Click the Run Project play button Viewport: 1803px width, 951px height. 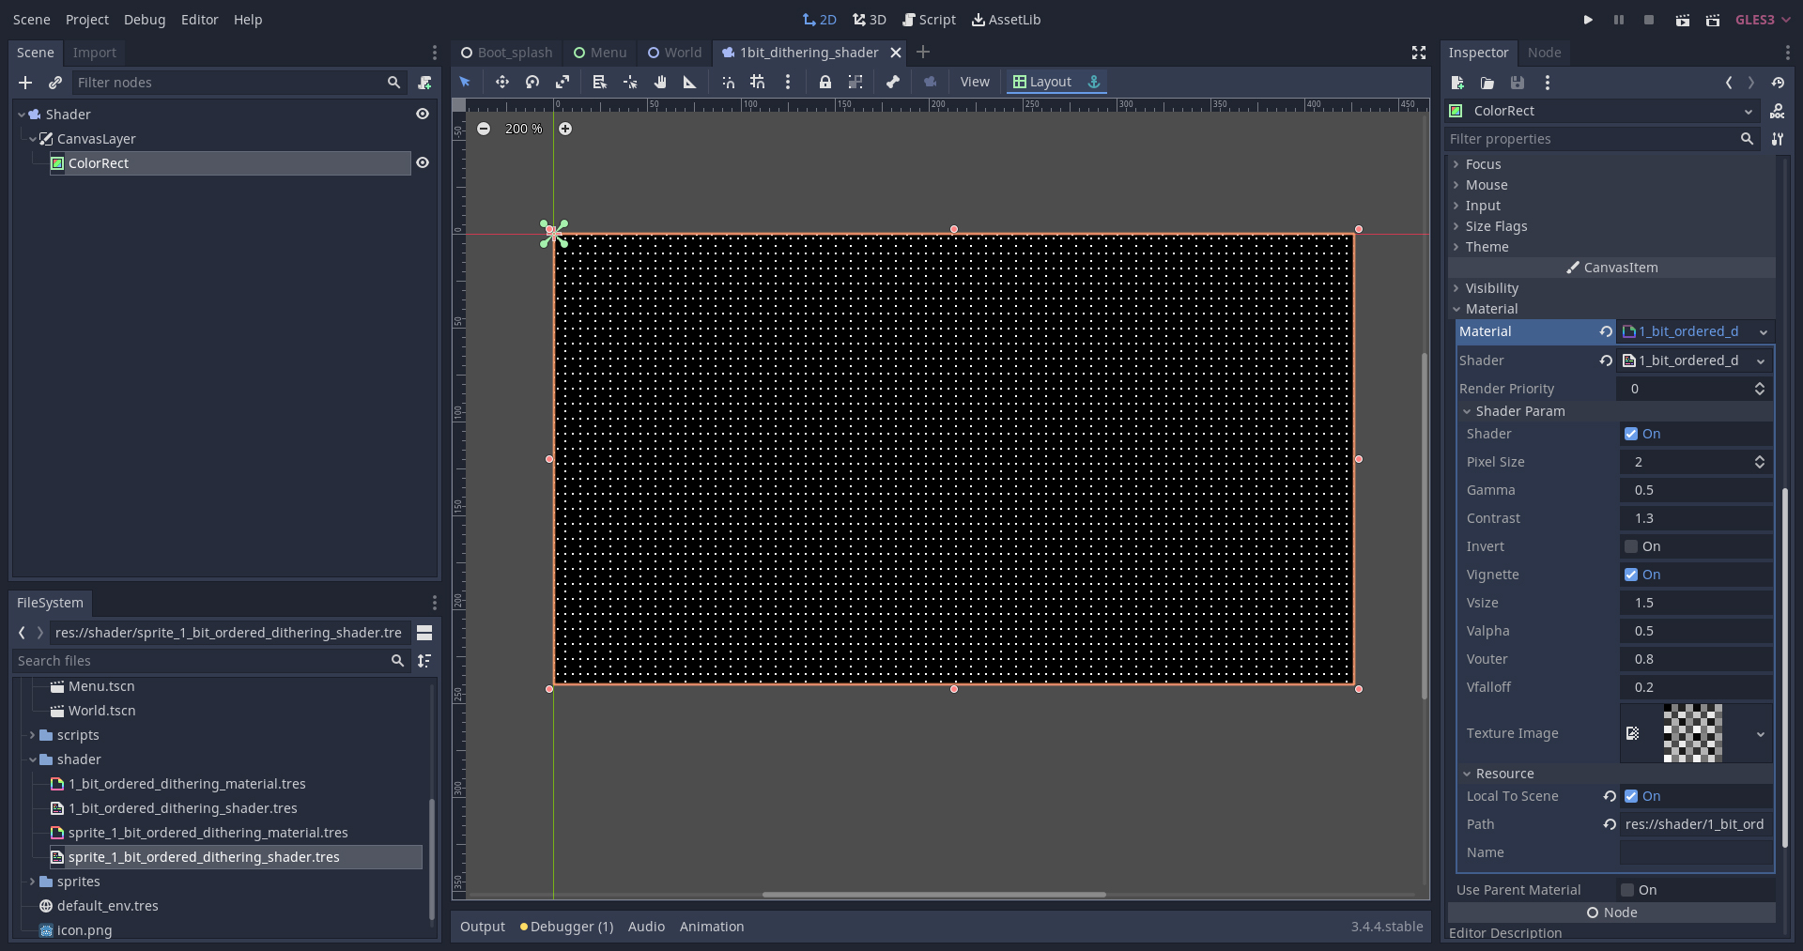tap(1588, 20)
